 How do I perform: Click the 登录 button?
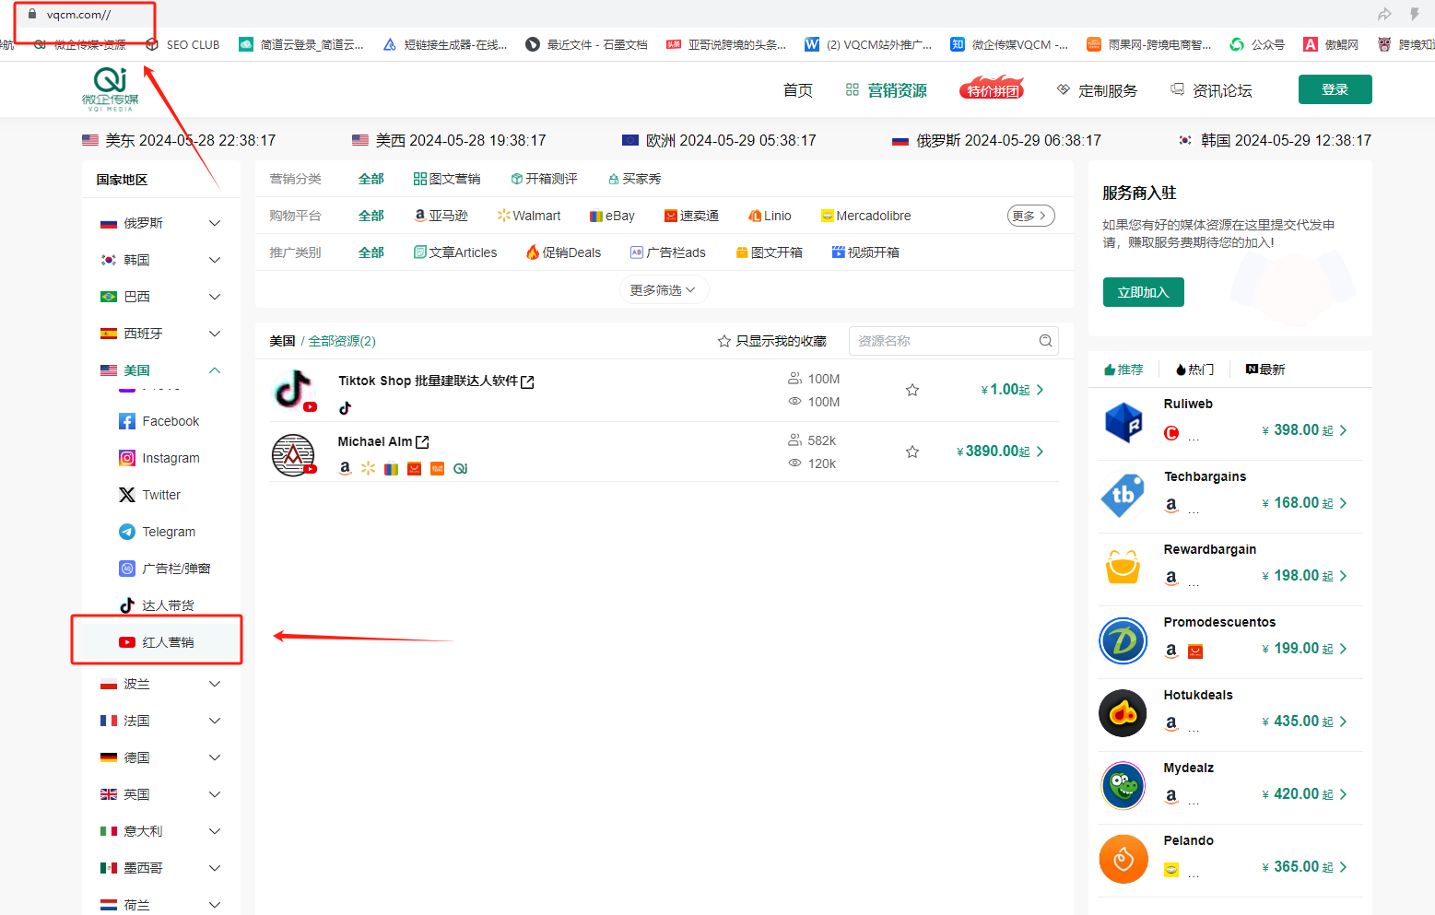click(1335, 89)
